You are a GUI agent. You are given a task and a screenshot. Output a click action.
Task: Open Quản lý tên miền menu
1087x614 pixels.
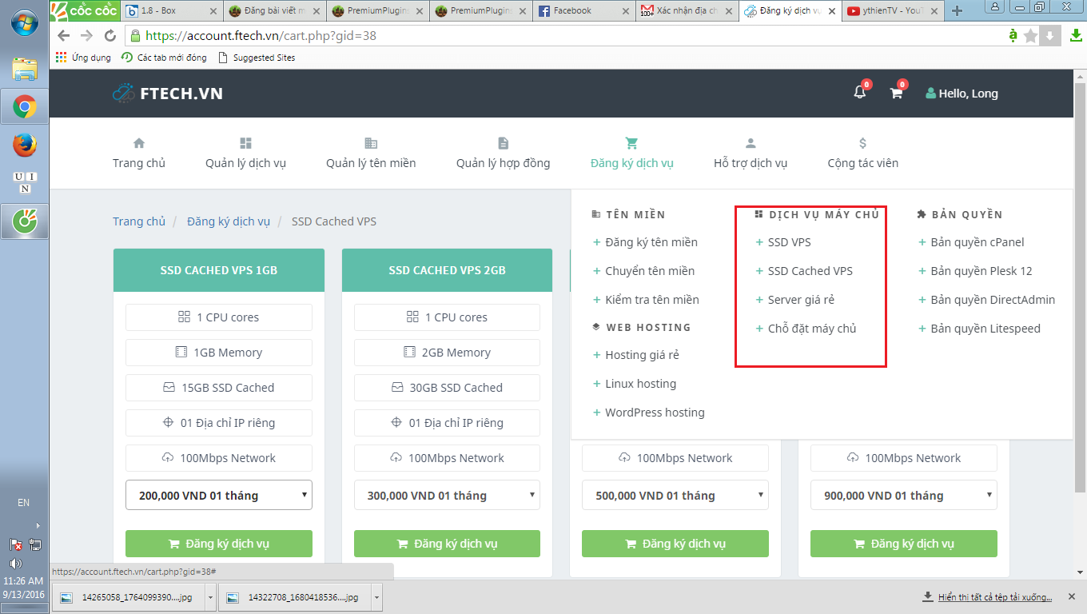point(371,153)
